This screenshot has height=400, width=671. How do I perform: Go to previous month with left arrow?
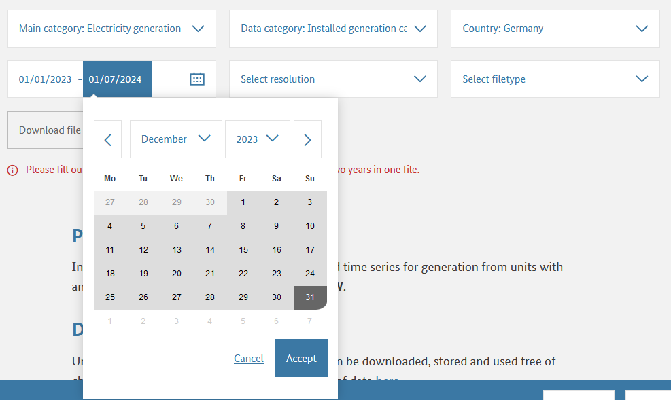tap(107, 139)
